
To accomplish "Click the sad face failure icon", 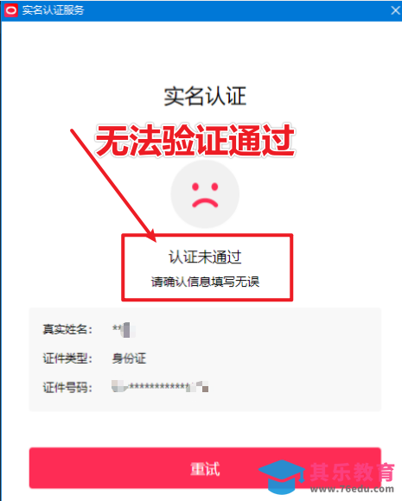I will pos(205,194).
